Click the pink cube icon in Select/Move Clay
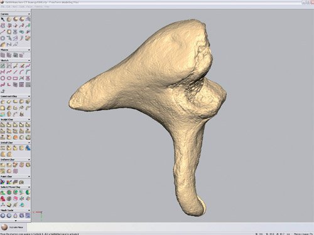This screenshot has width=314, height=235. tap(15, 199)
